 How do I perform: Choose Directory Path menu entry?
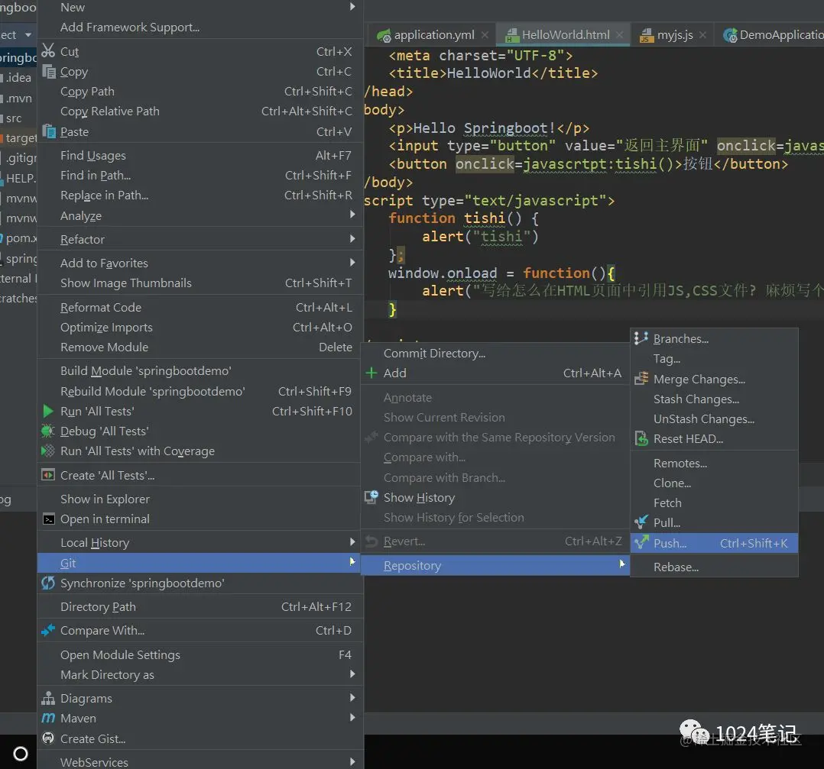click(200, 607)
